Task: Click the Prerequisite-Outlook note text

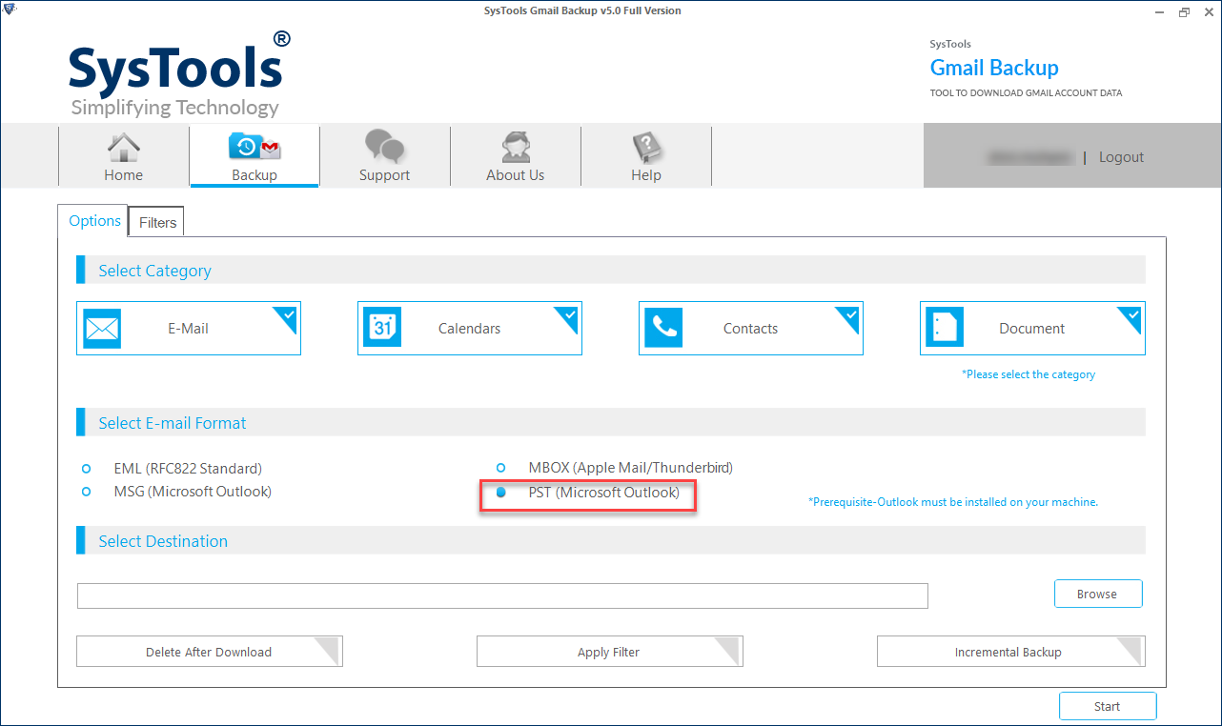Action: point(953,502)
